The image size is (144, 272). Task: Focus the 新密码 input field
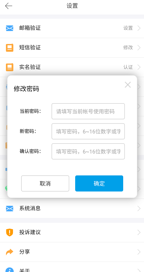(88, 131)
